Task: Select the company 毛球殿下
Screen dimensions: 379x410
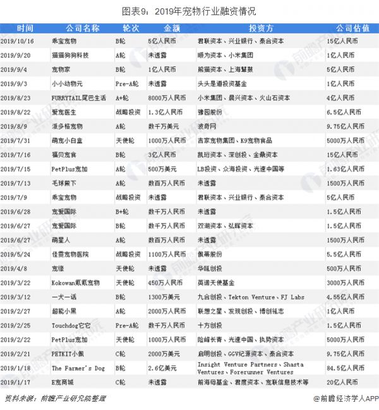Action: 64,184
